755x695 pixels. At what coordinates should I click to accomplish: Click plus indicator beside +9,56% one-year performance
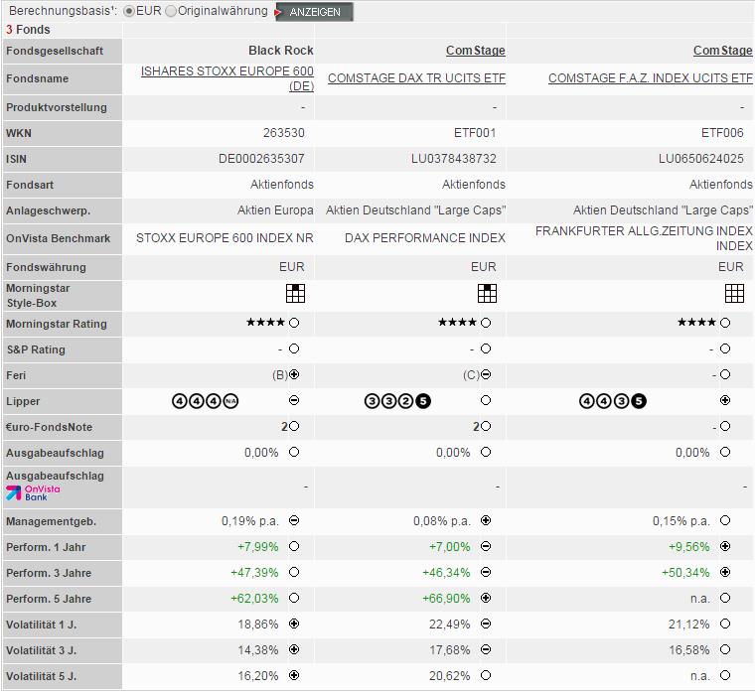coord(725,546)
